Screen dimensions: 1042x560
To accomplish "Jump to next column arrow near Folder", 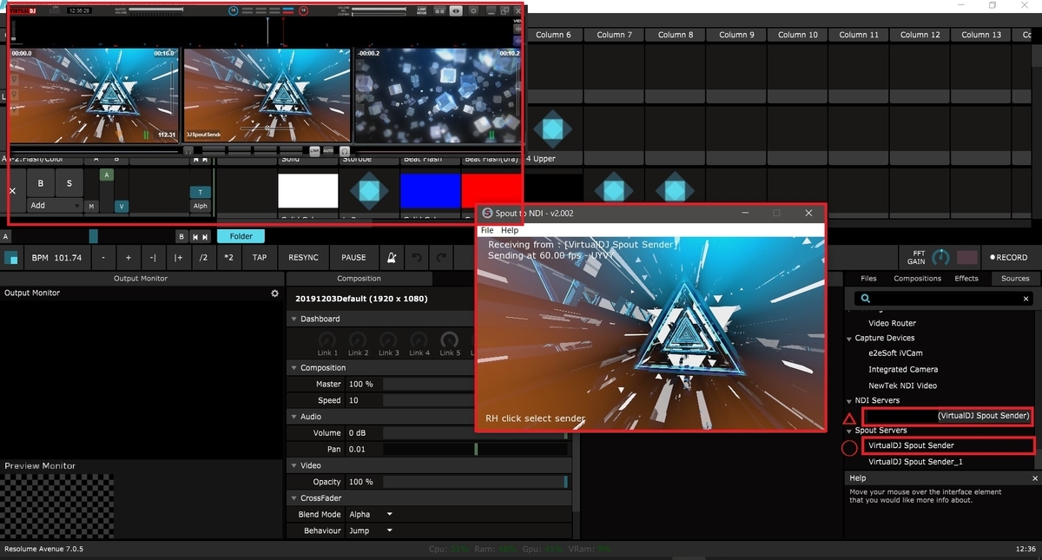I will click(206, 236).
